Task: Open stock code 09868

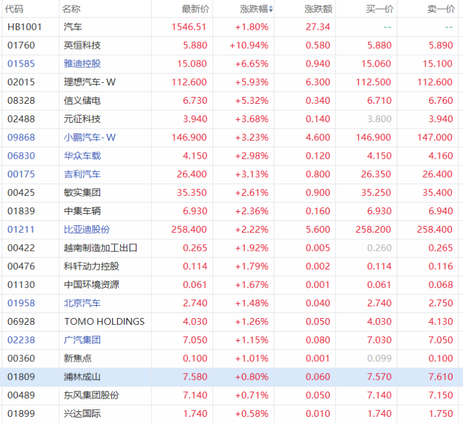Action: tap(21, 137)
